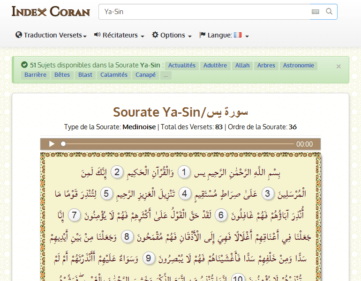Open the Options dropdown menu
This screenshot has width=361, height=281.
[x=172, y=35]
